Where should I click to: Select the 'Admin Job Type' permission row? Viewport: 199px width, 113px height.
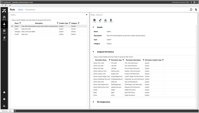coord(144,68)
